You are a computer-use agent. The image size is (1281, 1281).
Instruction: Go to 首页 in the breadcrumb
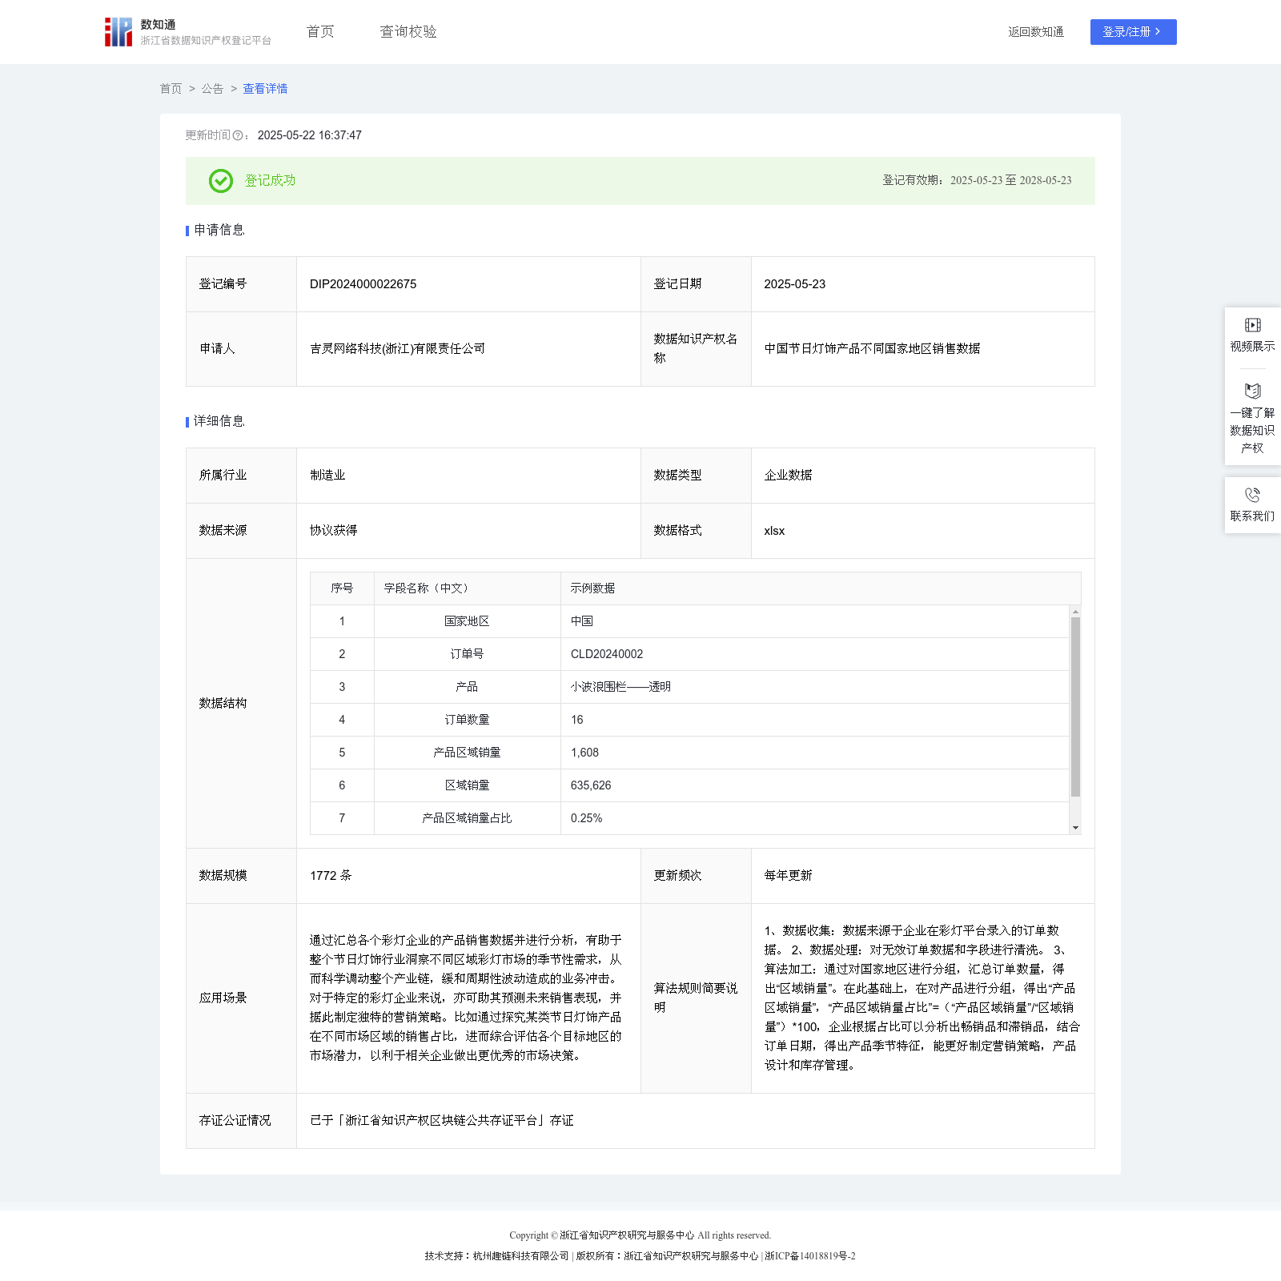[171, 89]
